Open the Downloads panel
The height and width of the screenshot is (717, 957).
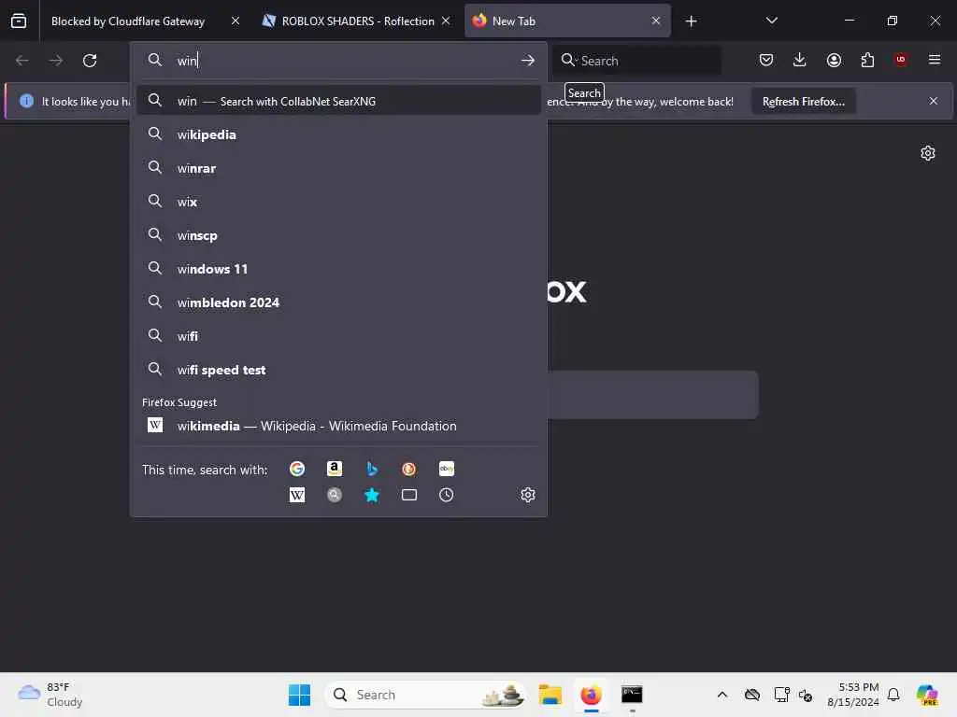pyautogui.click(x=800, y=60)
